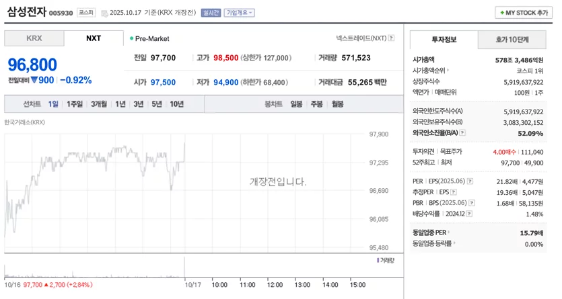
Task: Click the calendar icon before the date
Action: point(104,13)
